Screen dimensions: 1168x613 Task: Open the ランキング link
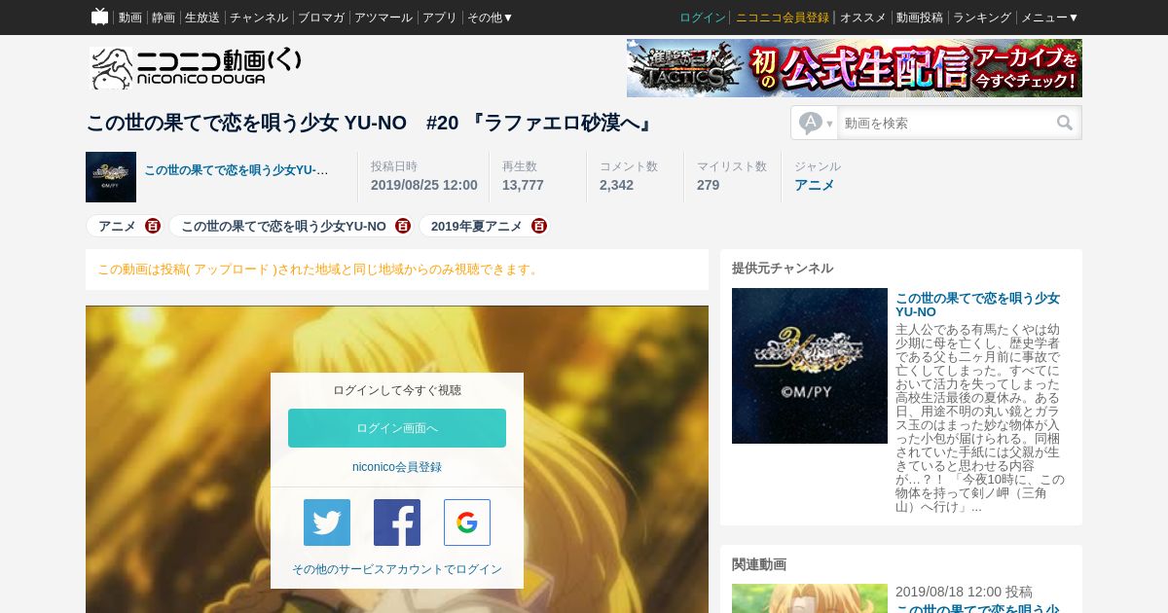click(982, 18)
